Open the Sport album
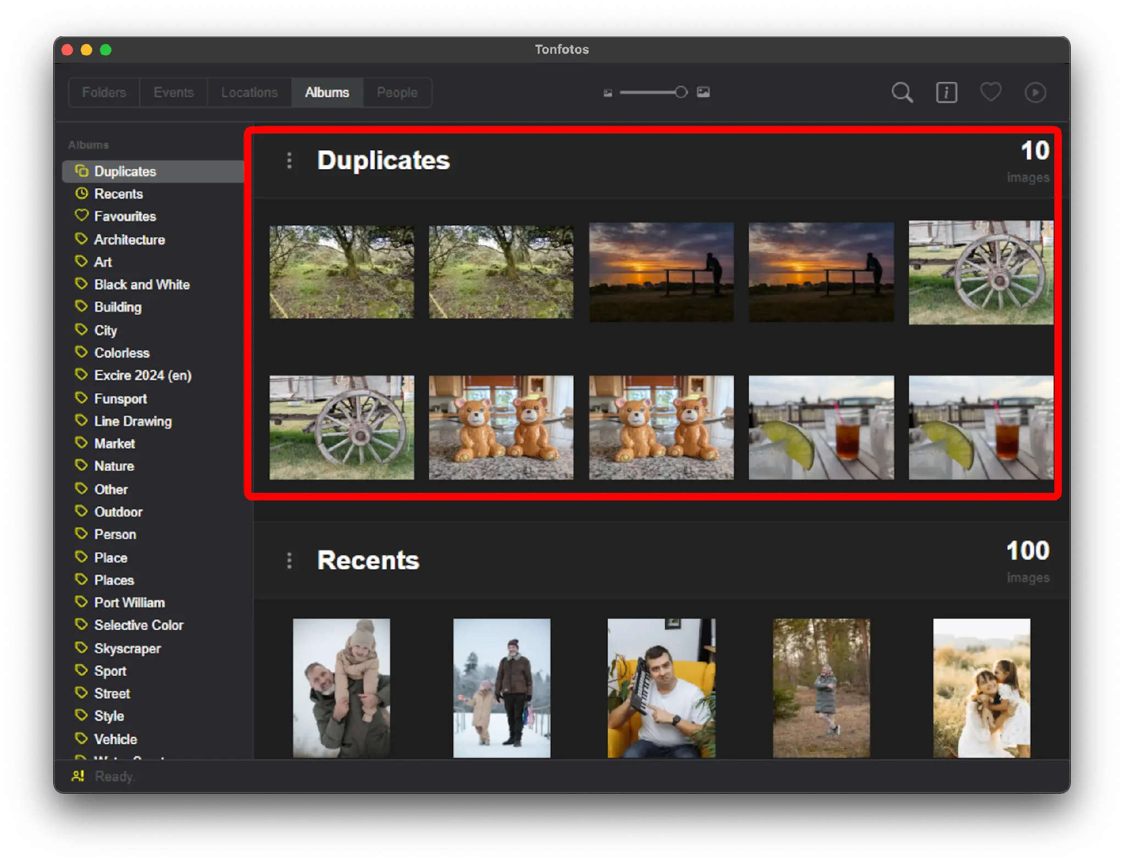 (x=153, y=671)
